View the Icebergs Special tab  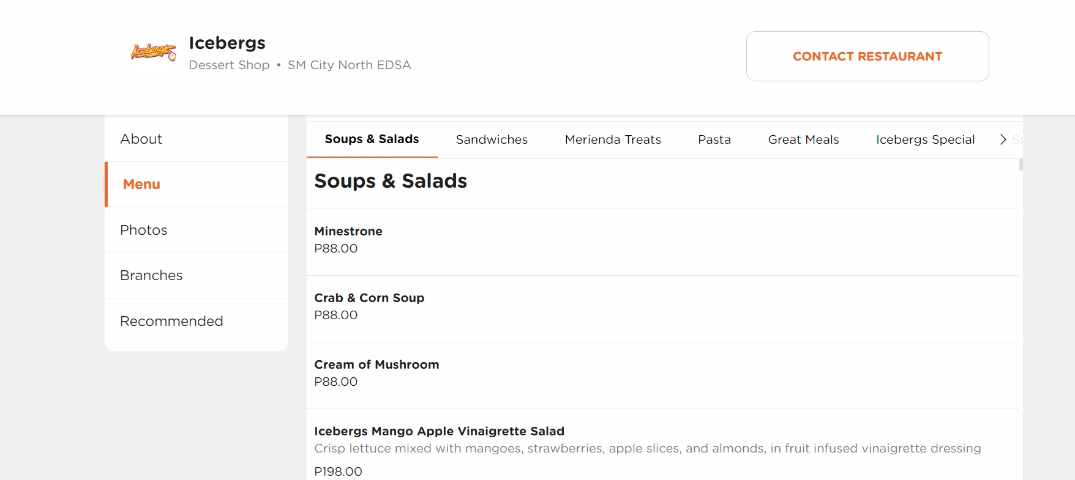925,139
